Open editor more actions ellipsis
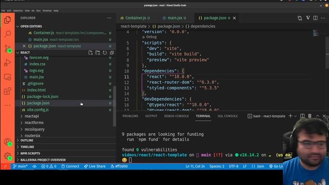This screenshot has height=185, width=329. (x=323, y=18)
